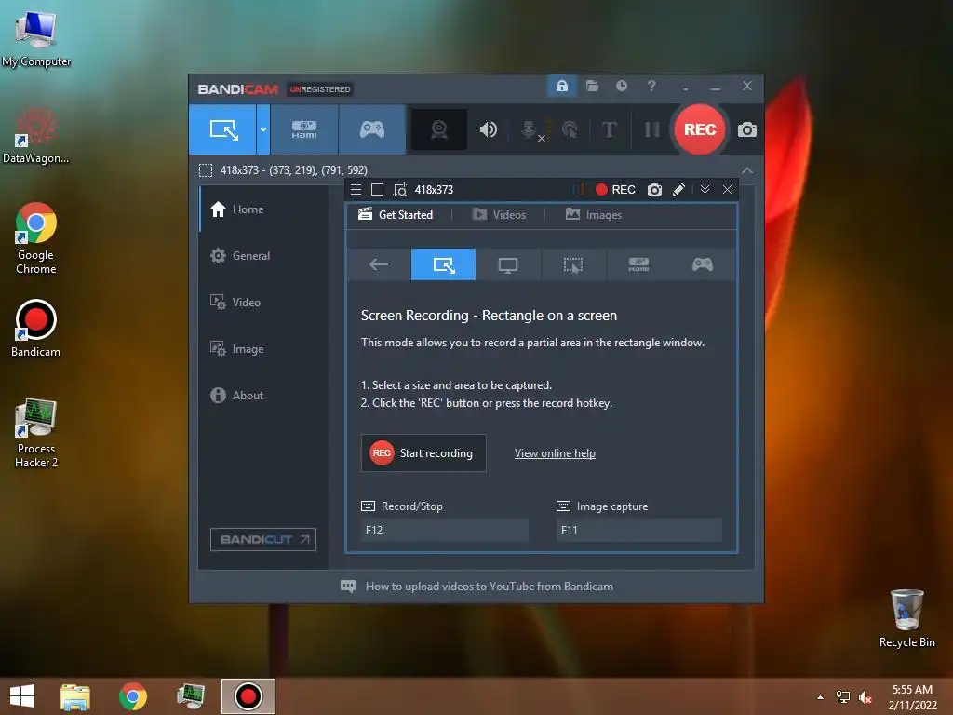Open Chrome from the taskbar
This screenshot has width=953, height=715.
[x=133, y=696]
